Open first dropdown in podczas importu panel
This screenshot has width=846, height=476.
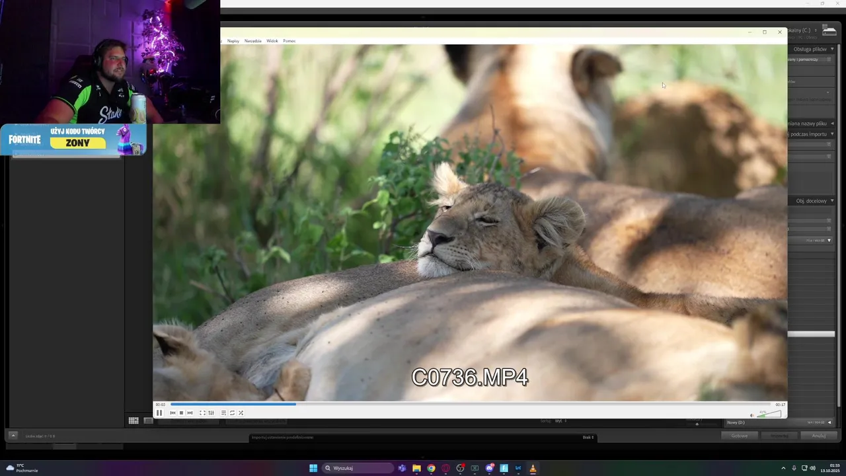pos(829,143)
